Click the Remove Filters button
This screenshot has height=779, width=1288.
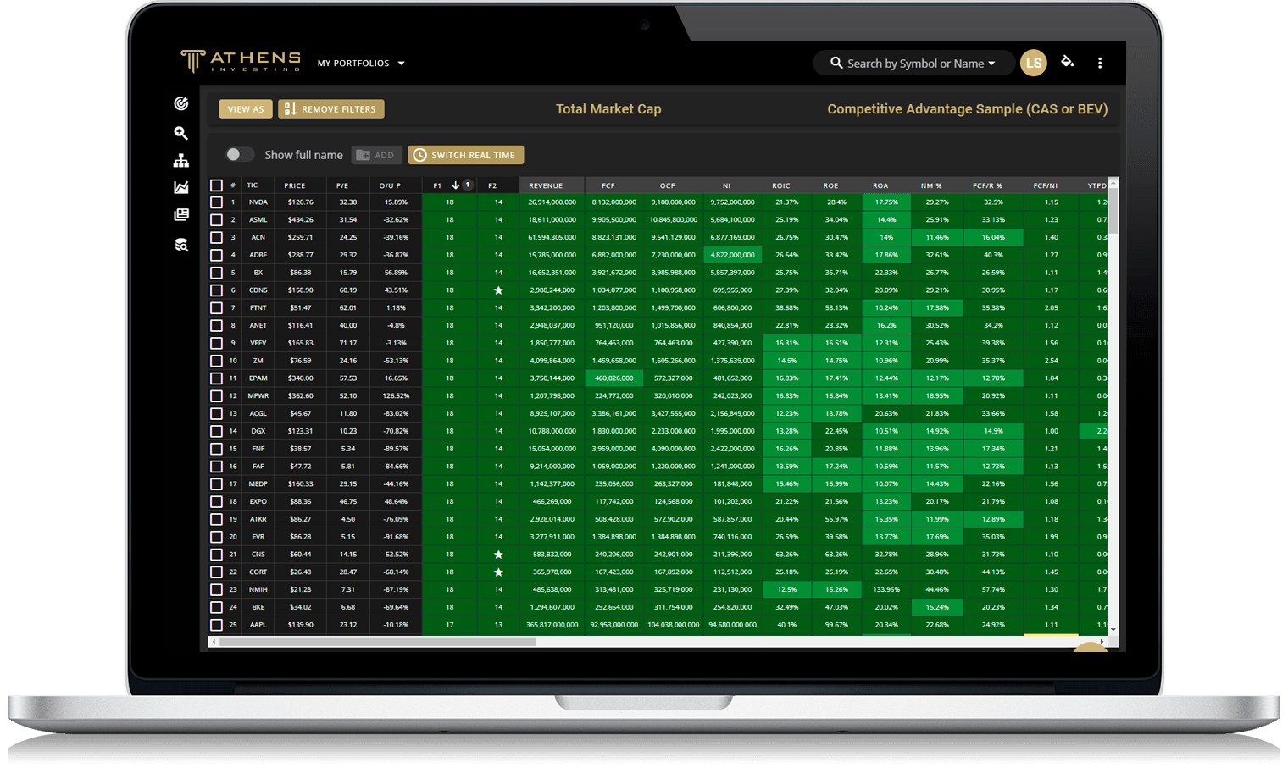click(x=331, y=109)
